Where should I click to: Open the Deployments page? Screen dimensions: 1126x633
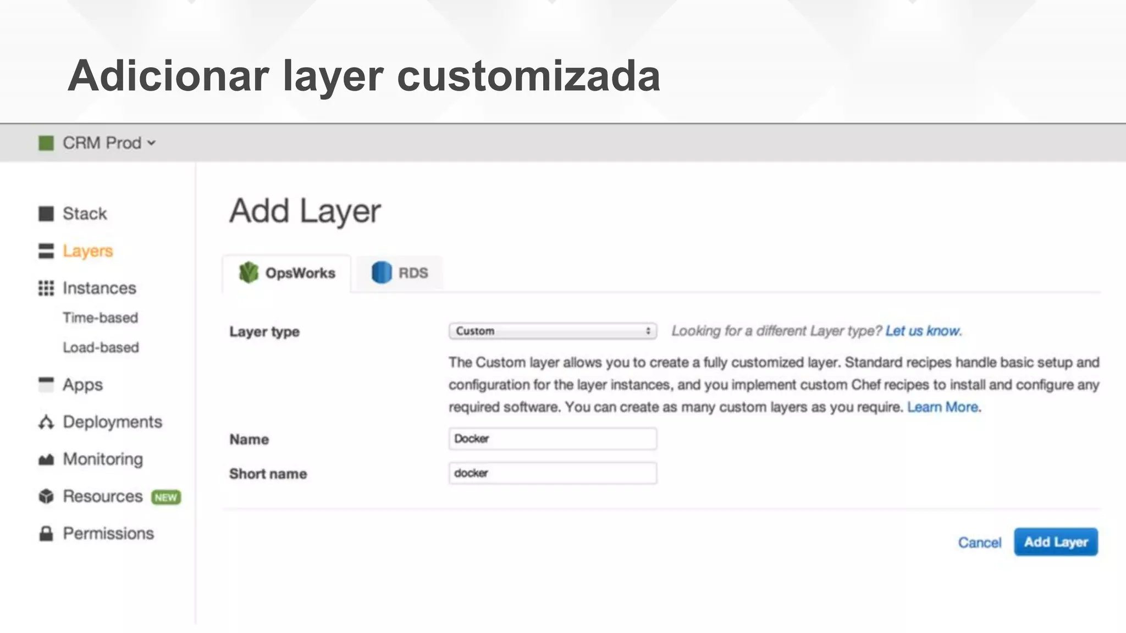113,422
